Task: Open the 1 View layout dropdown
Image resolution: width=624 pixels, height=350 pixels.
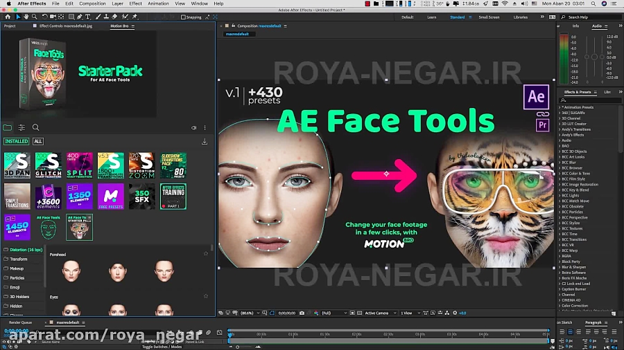Action: pyautogui.click(x=410, y=313)
